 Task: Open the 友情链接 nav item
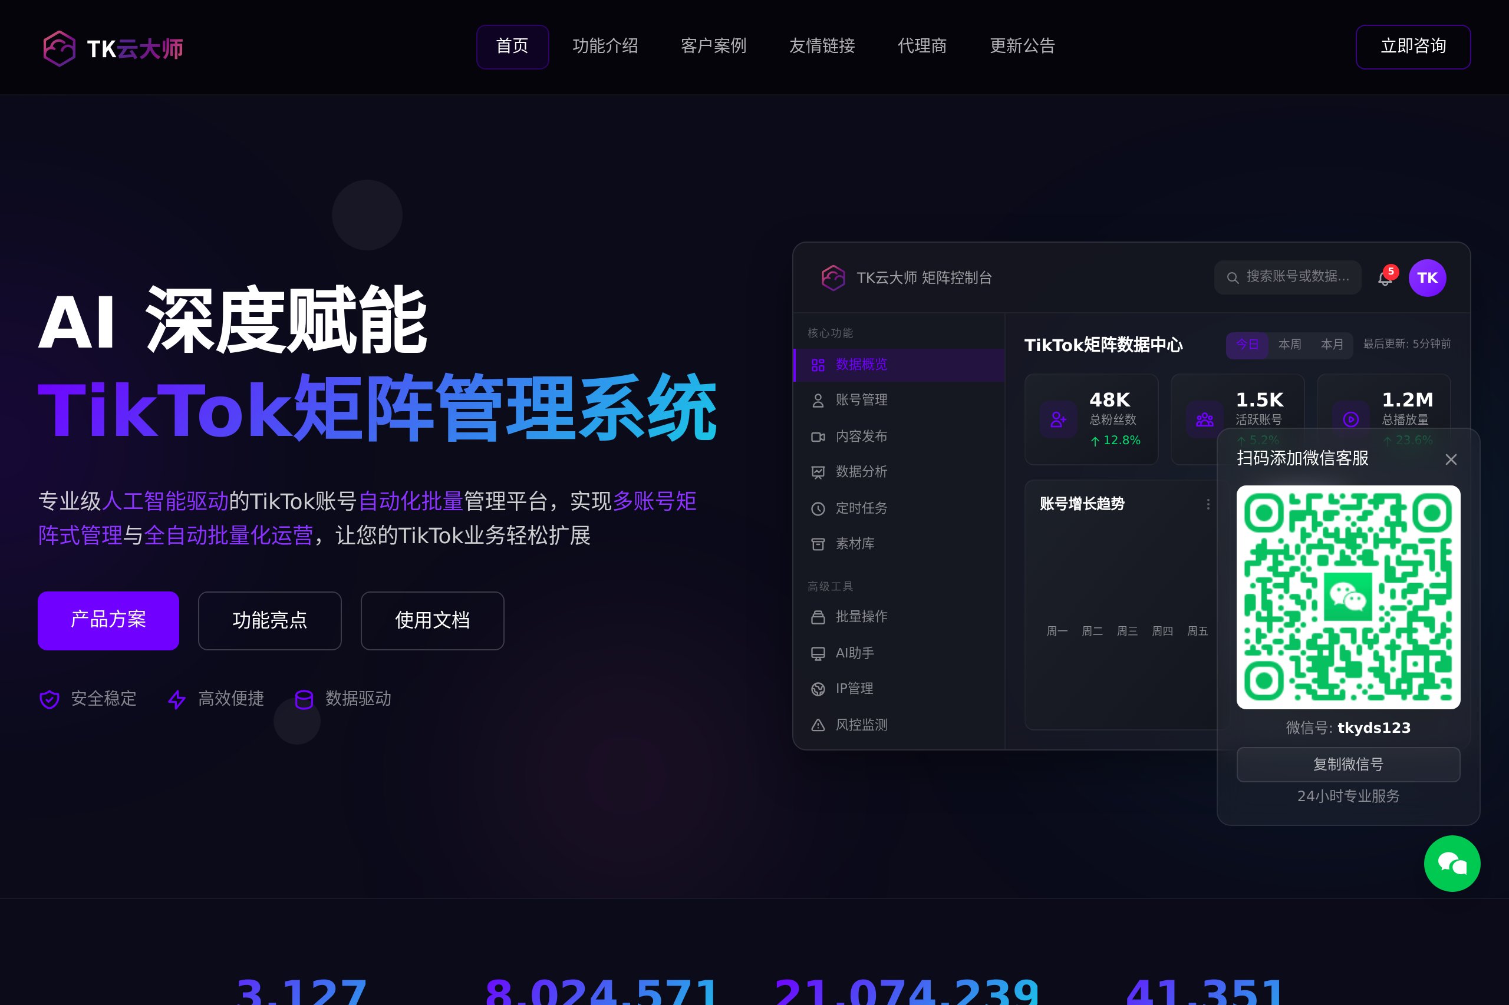coord(822,46)
